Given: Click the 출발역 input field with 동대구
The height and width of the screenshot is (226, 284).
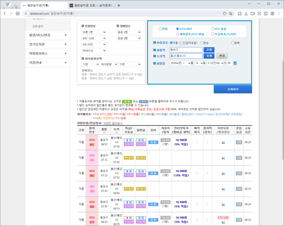Looking at the screenshot, I should (x=186, y=50).
